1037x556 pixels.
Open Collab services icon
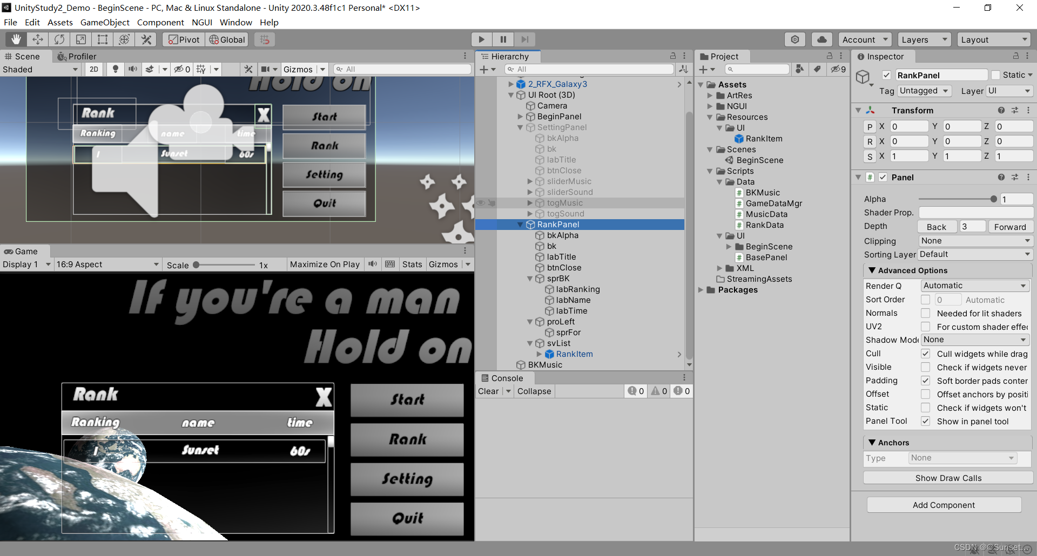click(x=795, y=39)
